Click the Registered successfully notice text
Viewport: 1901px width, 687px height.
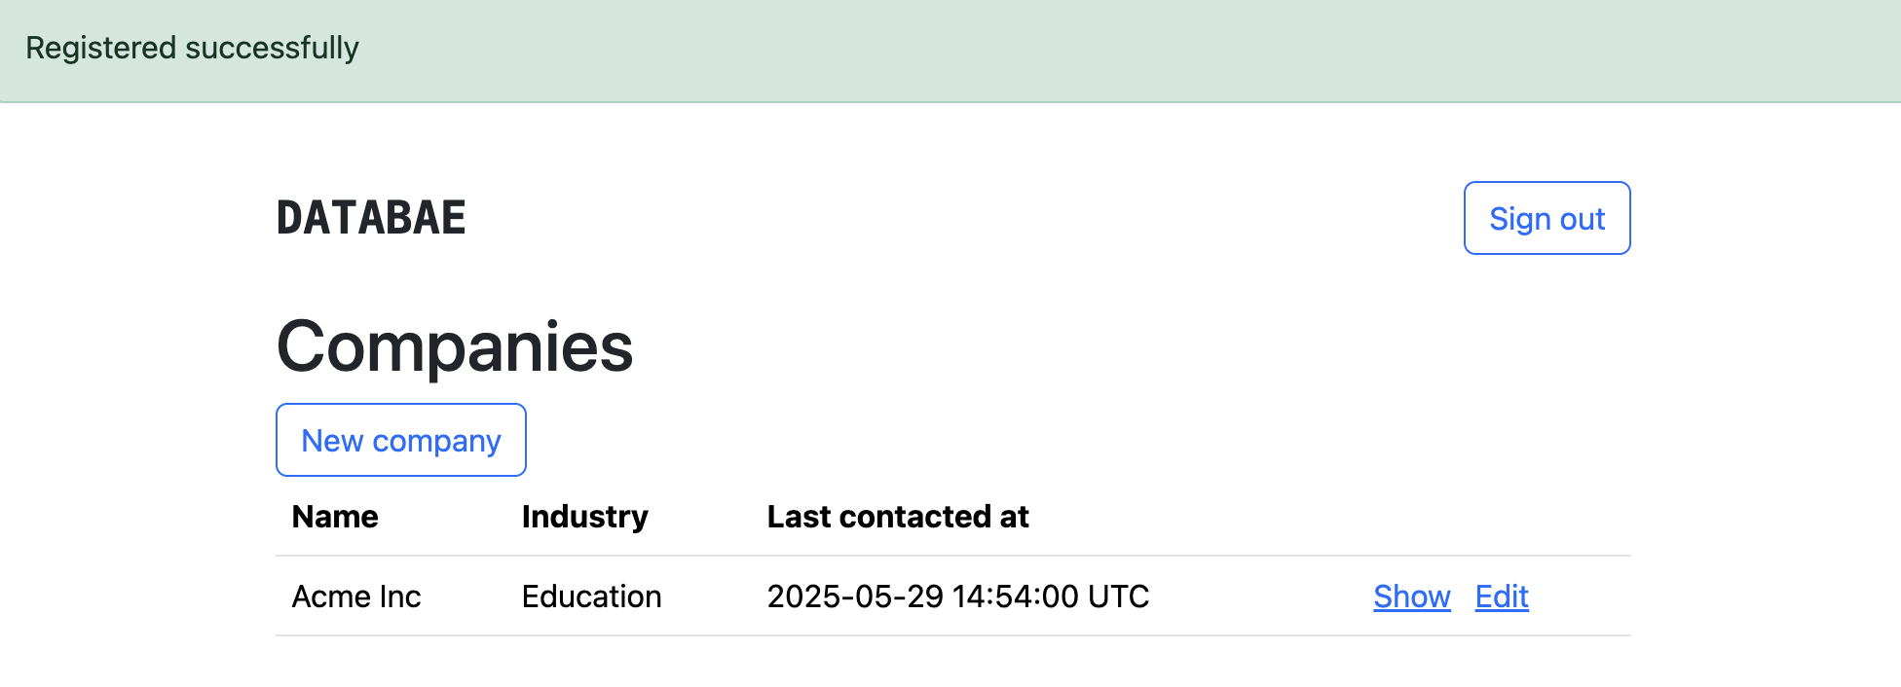click(x=192, y=48)
